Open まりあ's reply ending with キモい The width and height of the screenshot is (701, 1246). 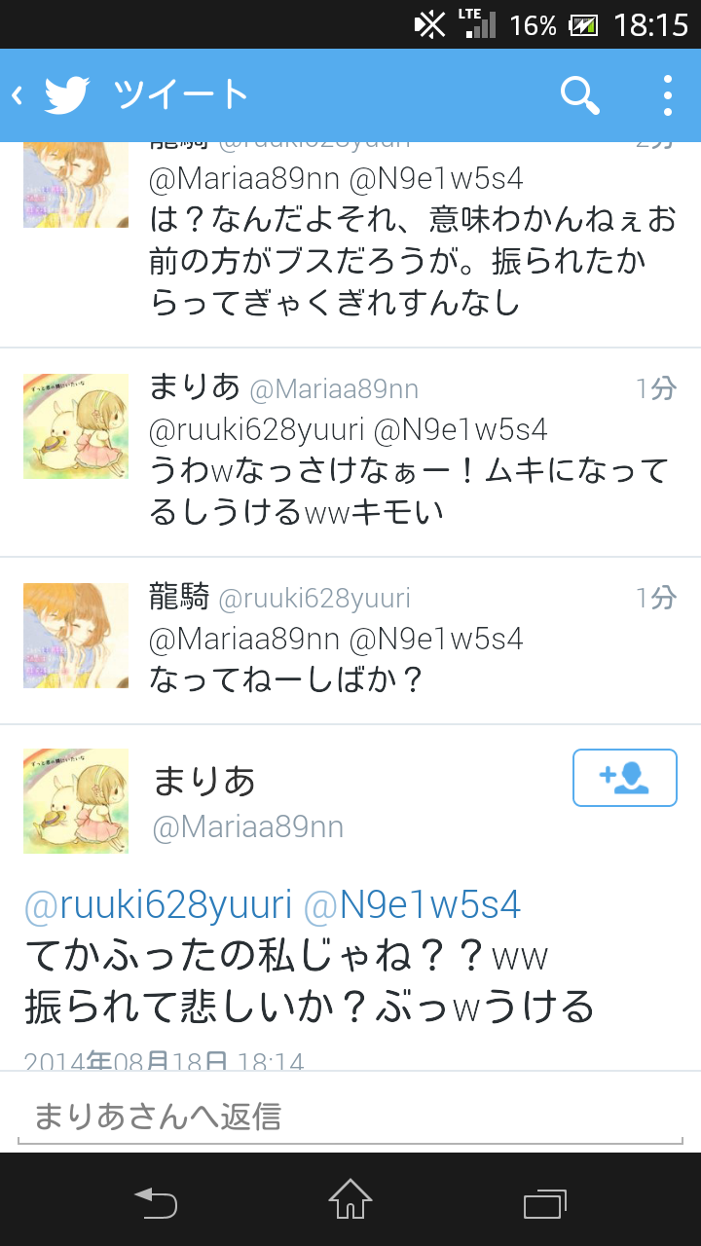click(350, 453)
